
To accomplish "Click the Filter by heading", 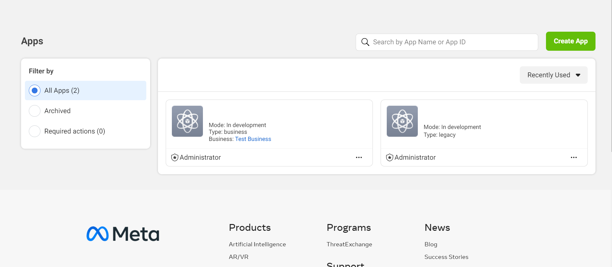I will coord(41,71).
